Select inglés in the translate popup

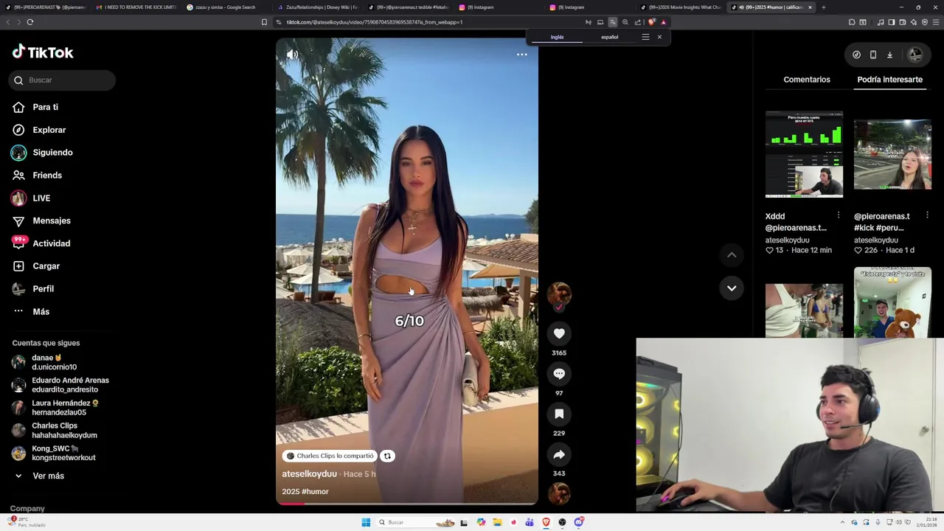557,37
